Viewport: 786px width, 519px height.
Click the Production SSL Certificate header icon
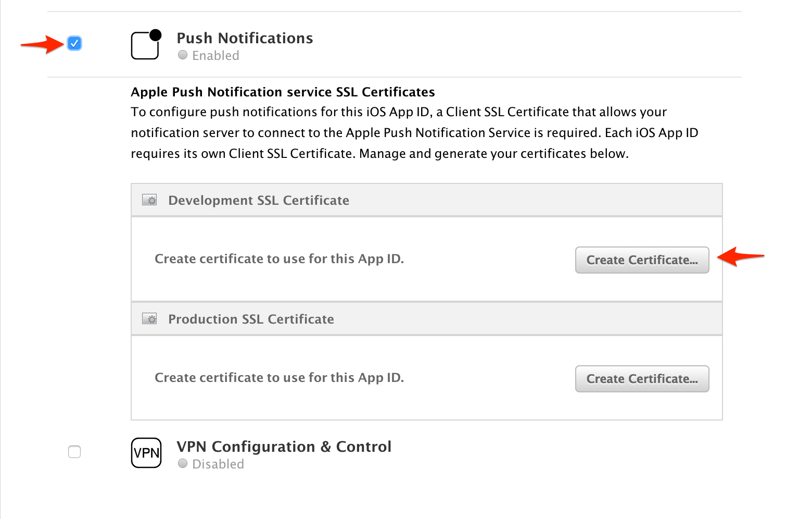(x=150, y=319)
